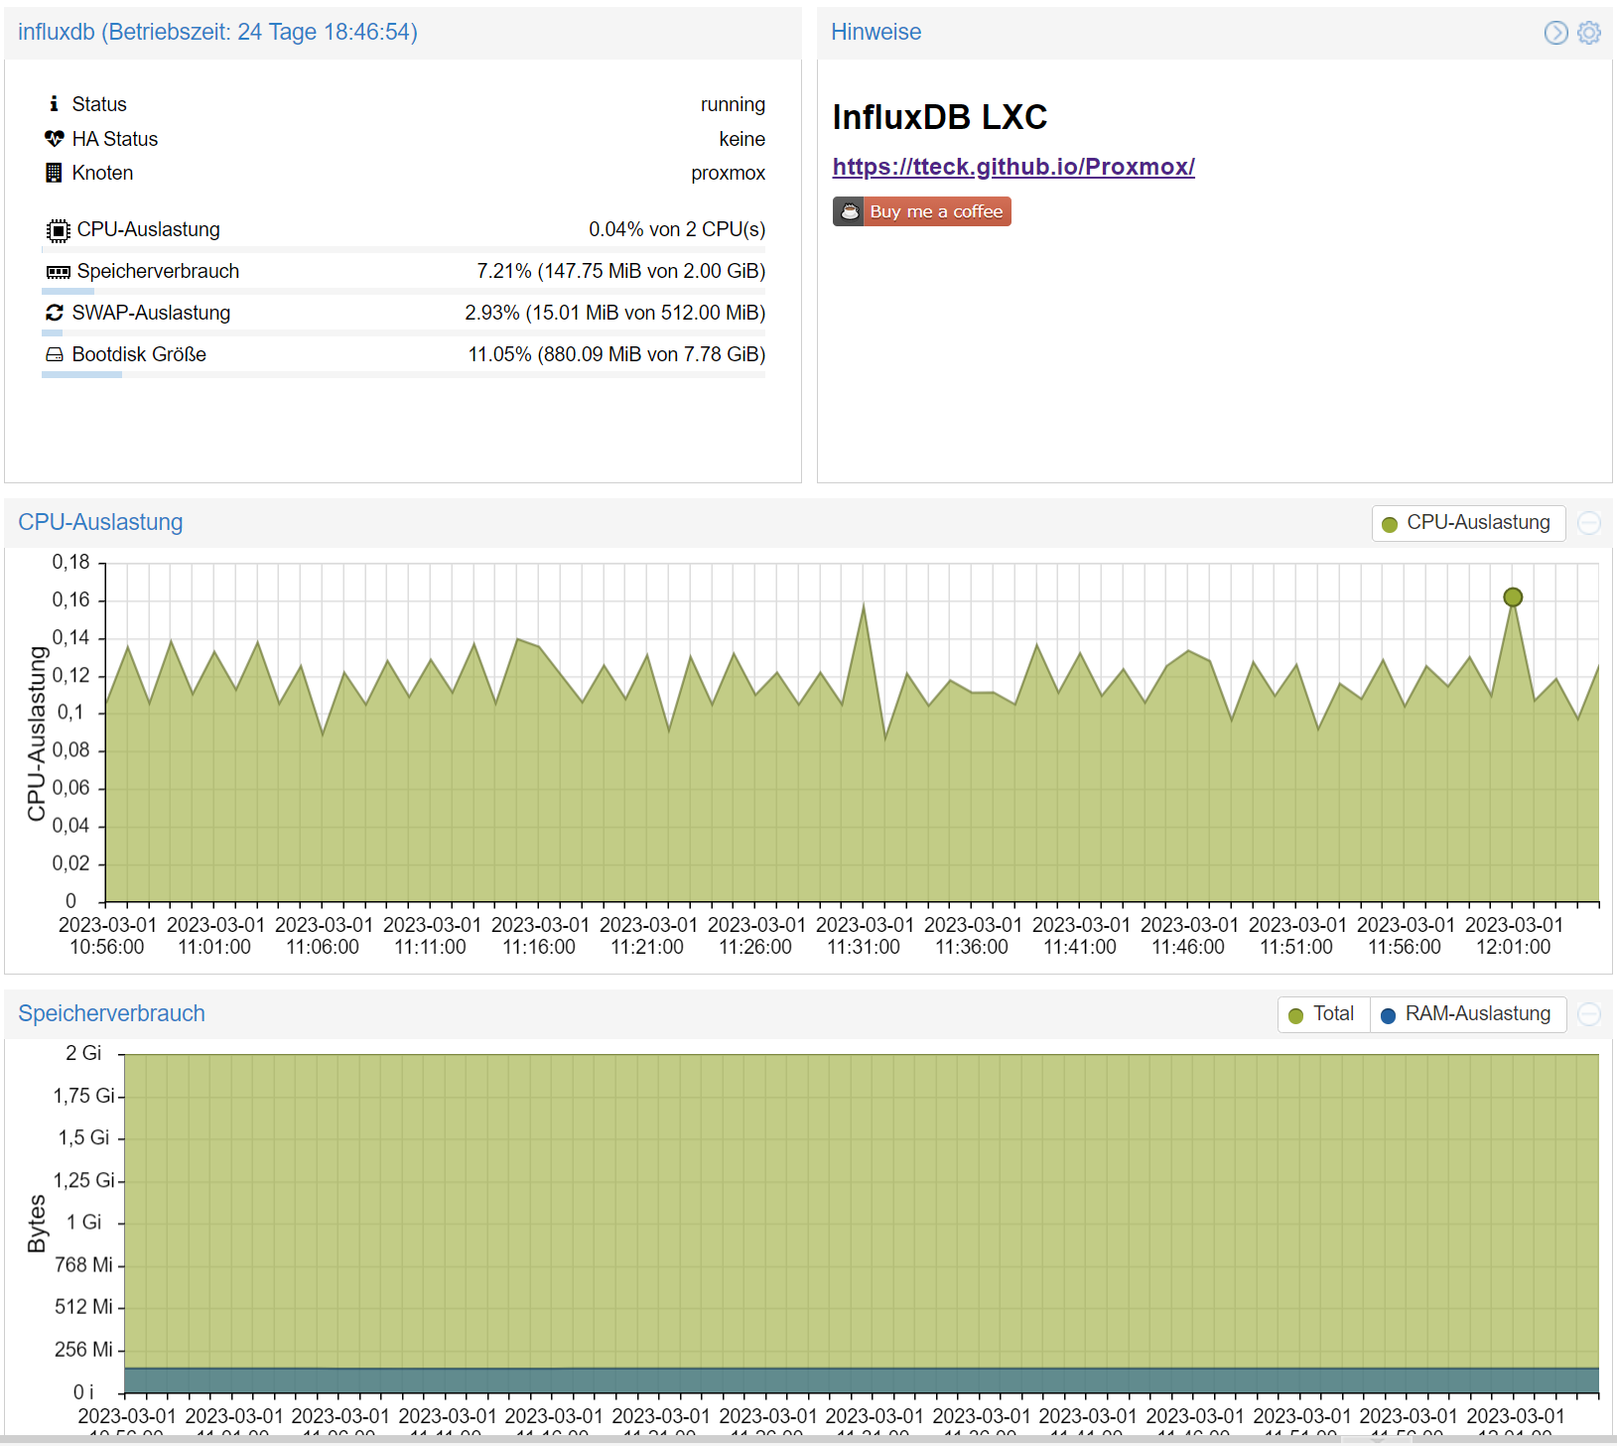Click the InfluxDB LXC heading
The image size is (1617, 1446).
click(939, 117)
